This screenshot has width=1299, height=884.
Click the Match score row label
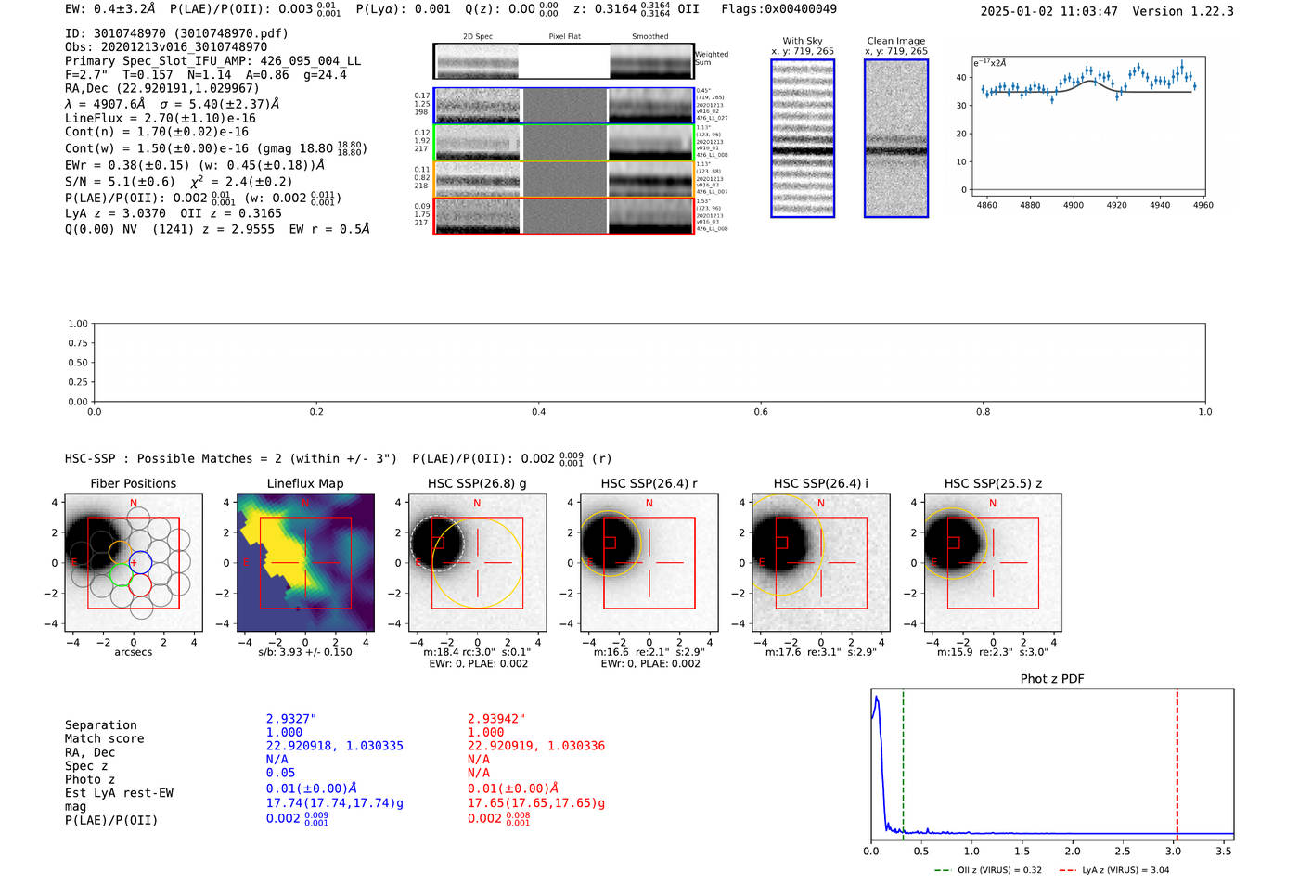coord(105,739)
